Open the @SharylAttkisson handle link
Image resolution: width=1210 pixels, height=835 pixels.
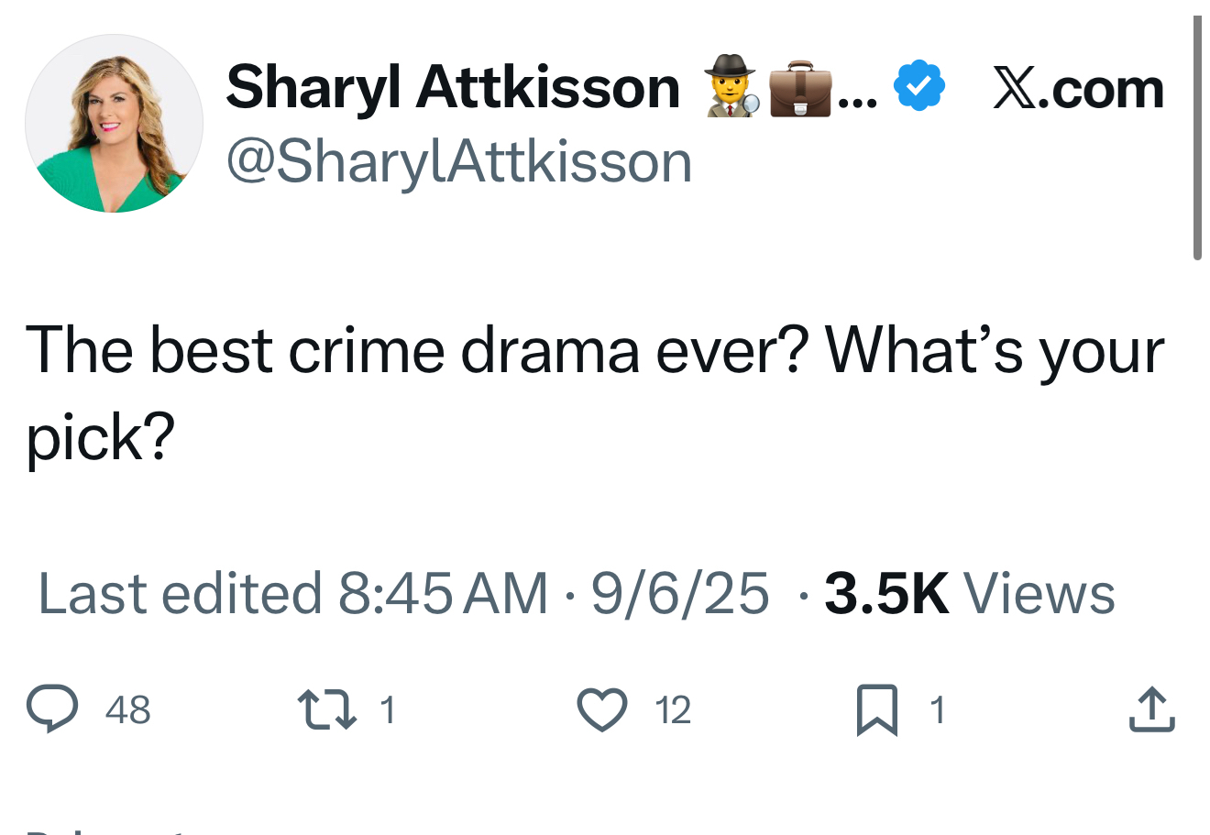[458, 162]
